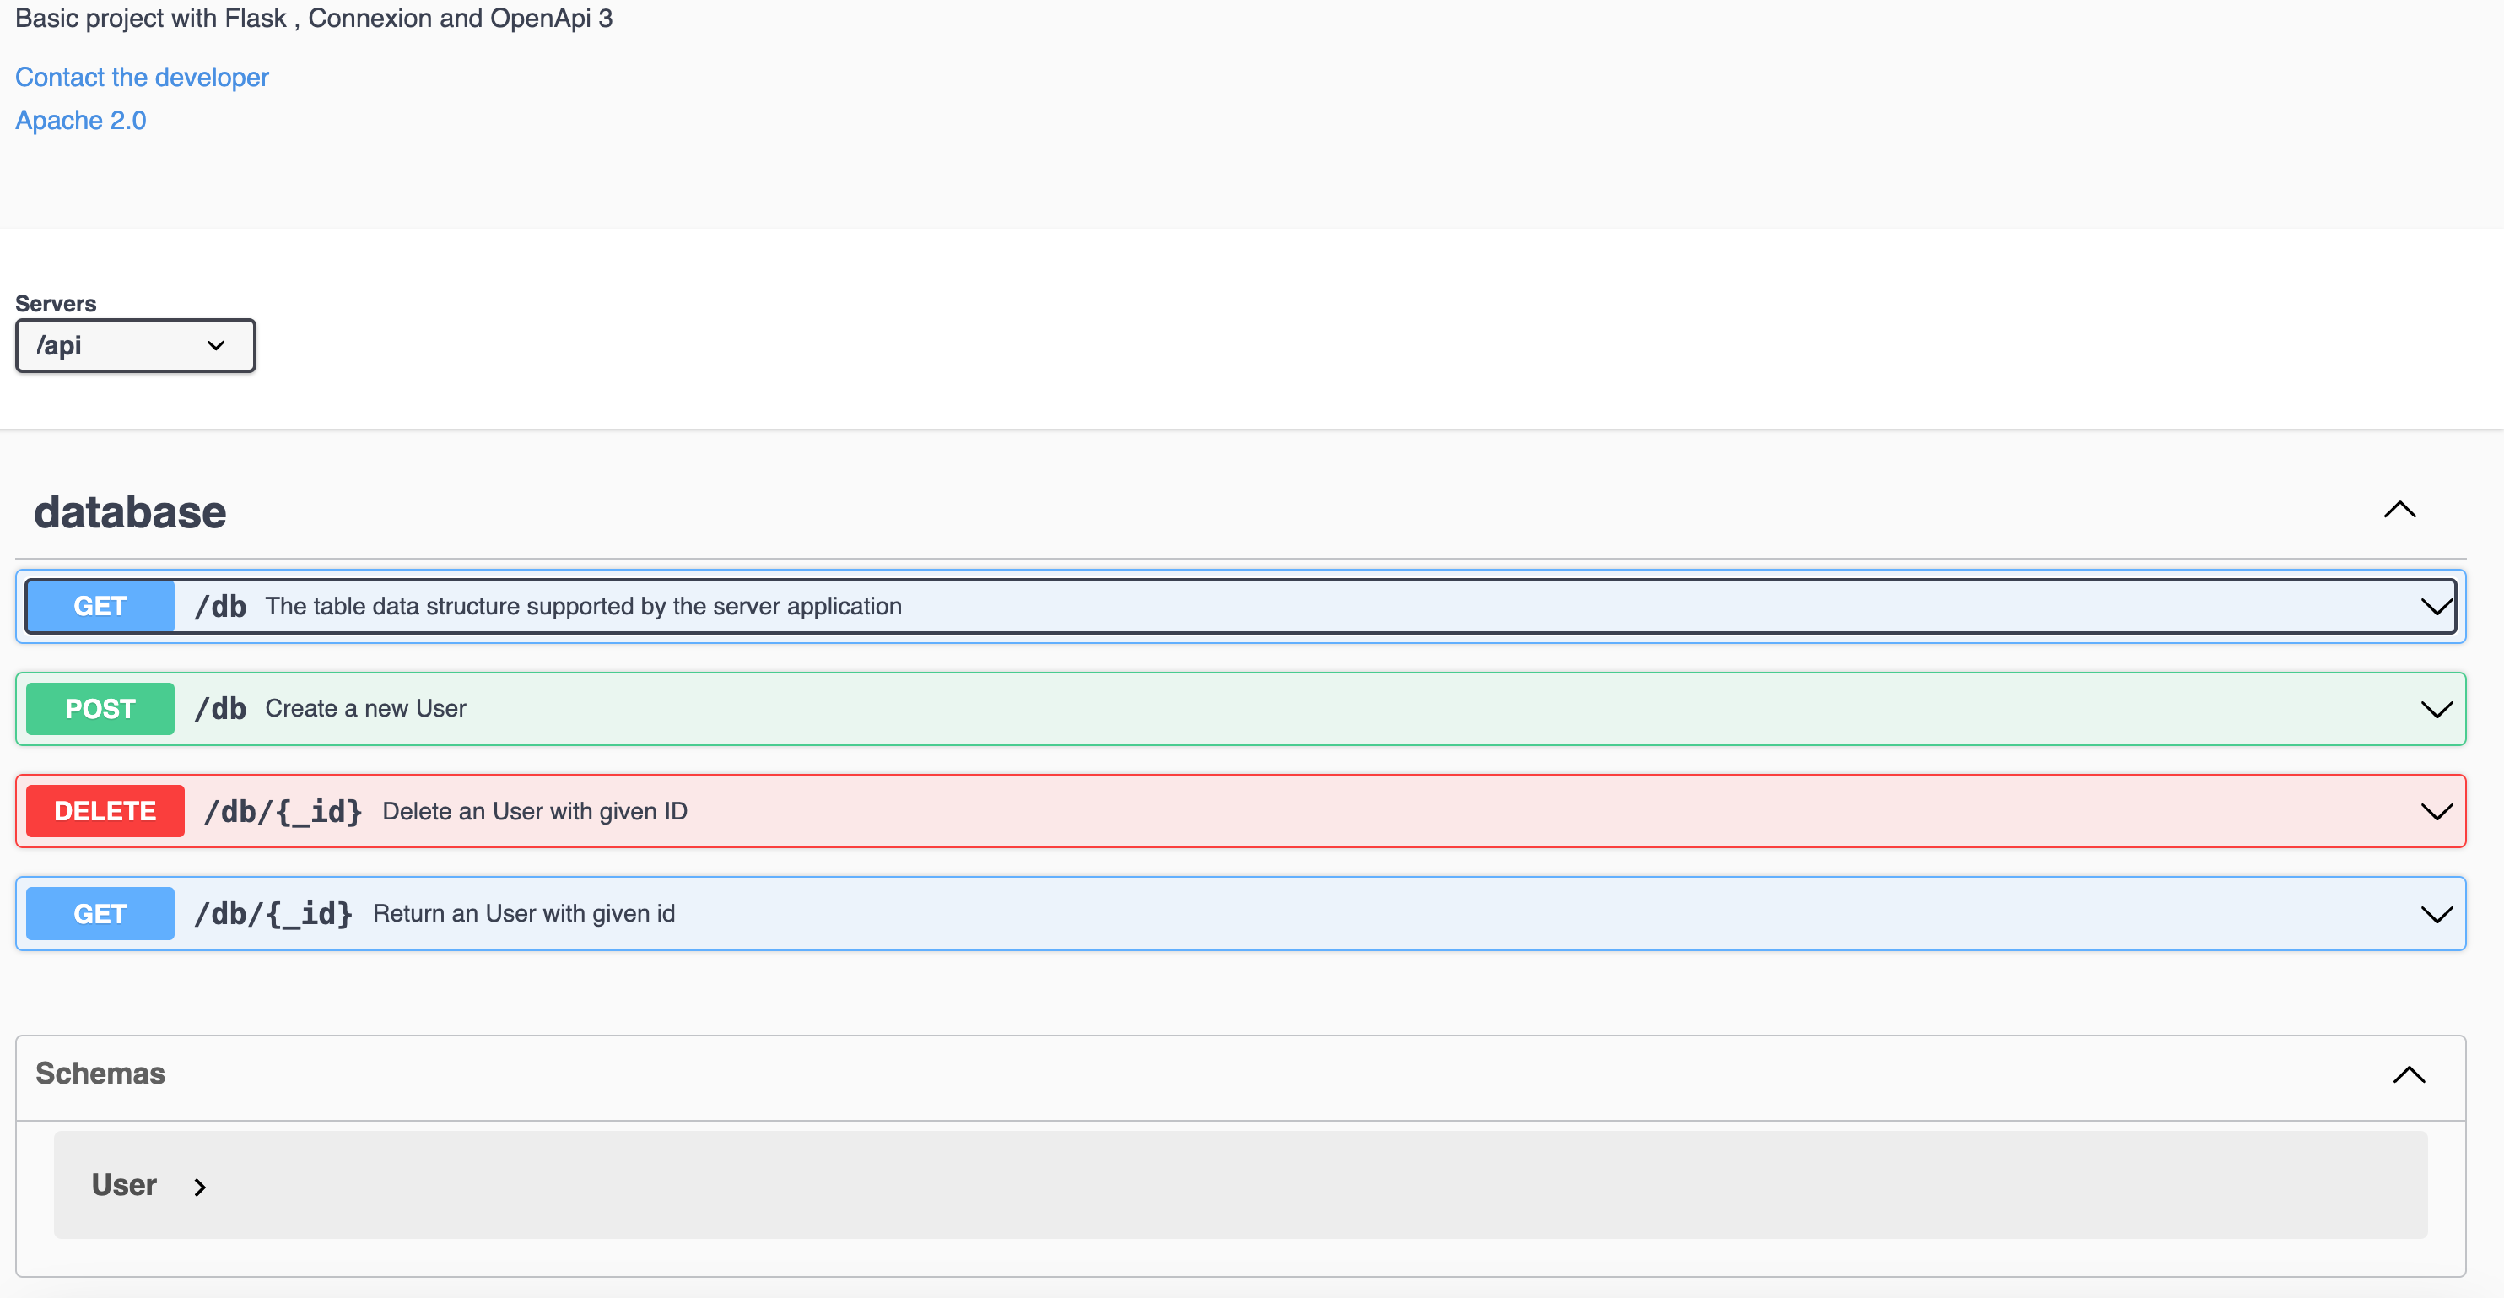This screenshot has height=1298, width=2504.
Task: Expand GET /db endpoint with chevron arrow
Action: pos(2435,607)
